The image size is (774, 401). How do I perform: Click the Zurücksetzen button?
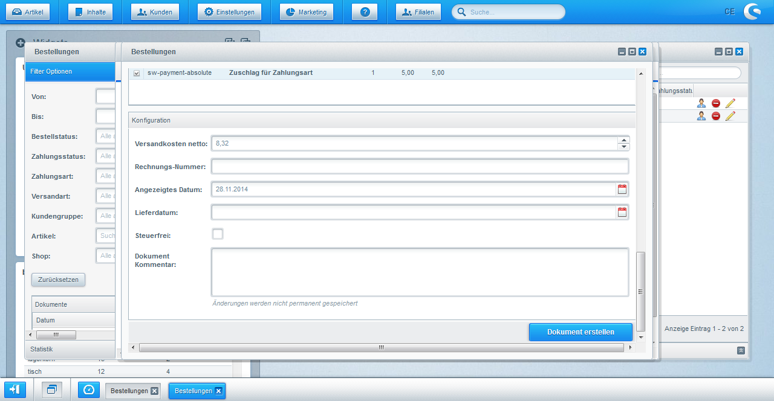tap(58, 279)
